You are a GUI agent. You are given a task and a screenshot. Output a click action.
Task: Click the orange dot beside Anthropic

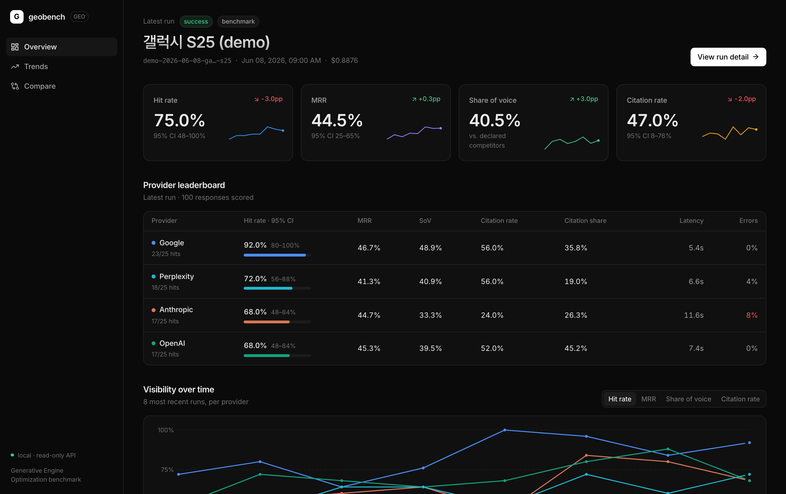coord(154,310)
